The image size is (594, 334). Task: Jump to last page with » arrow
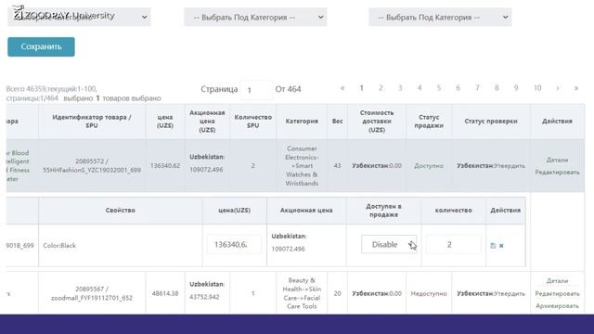(x=575, y=88)
